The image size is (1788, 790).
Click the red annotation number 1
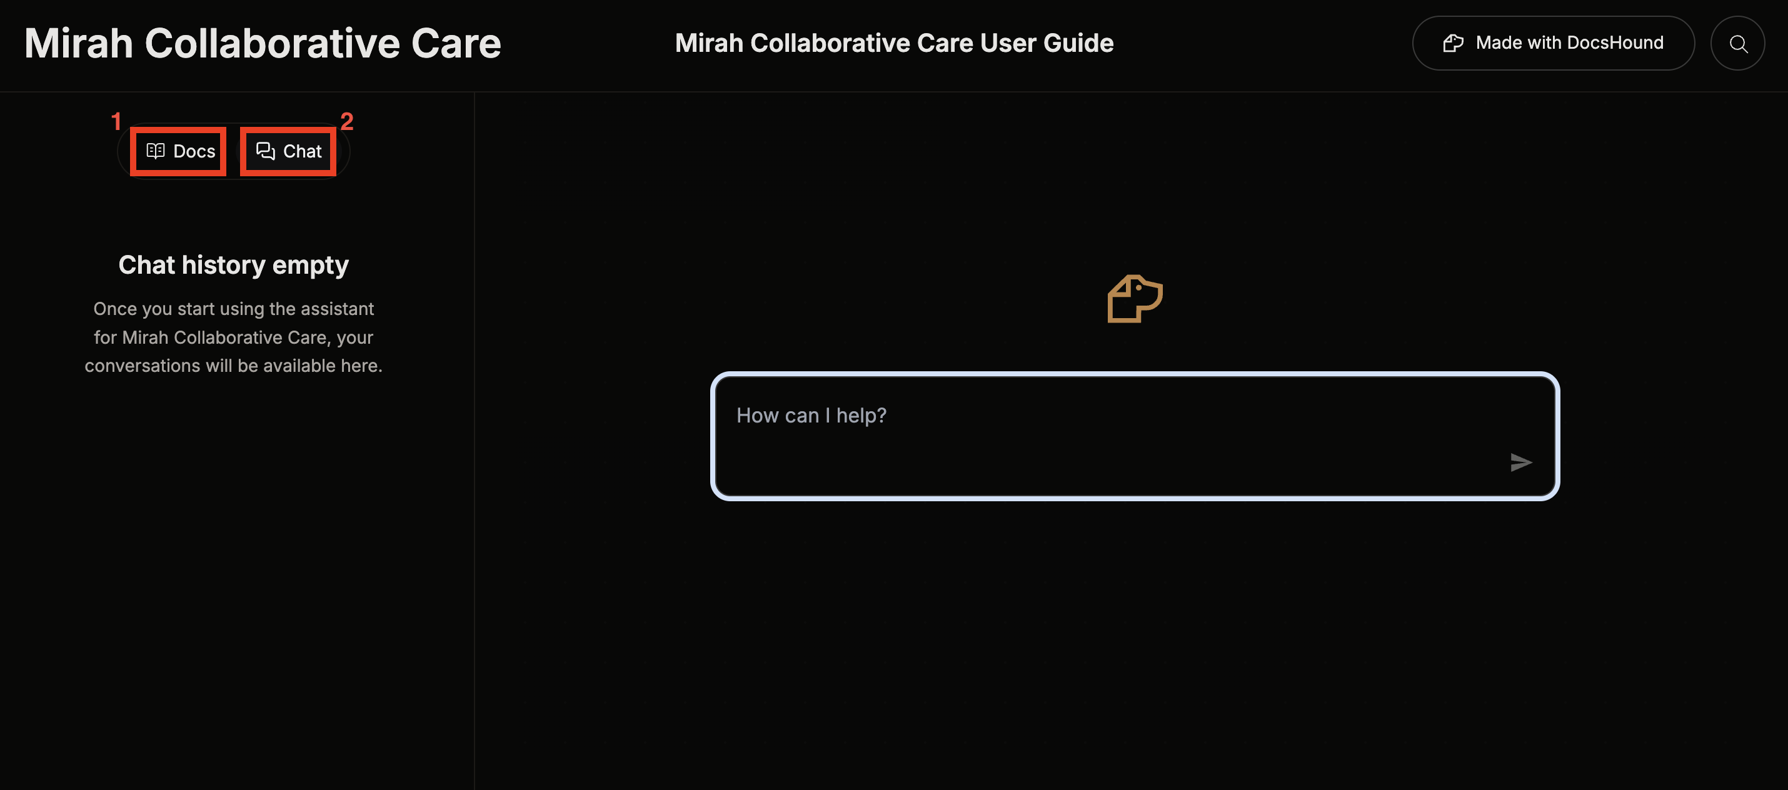(x=116, y=121)
